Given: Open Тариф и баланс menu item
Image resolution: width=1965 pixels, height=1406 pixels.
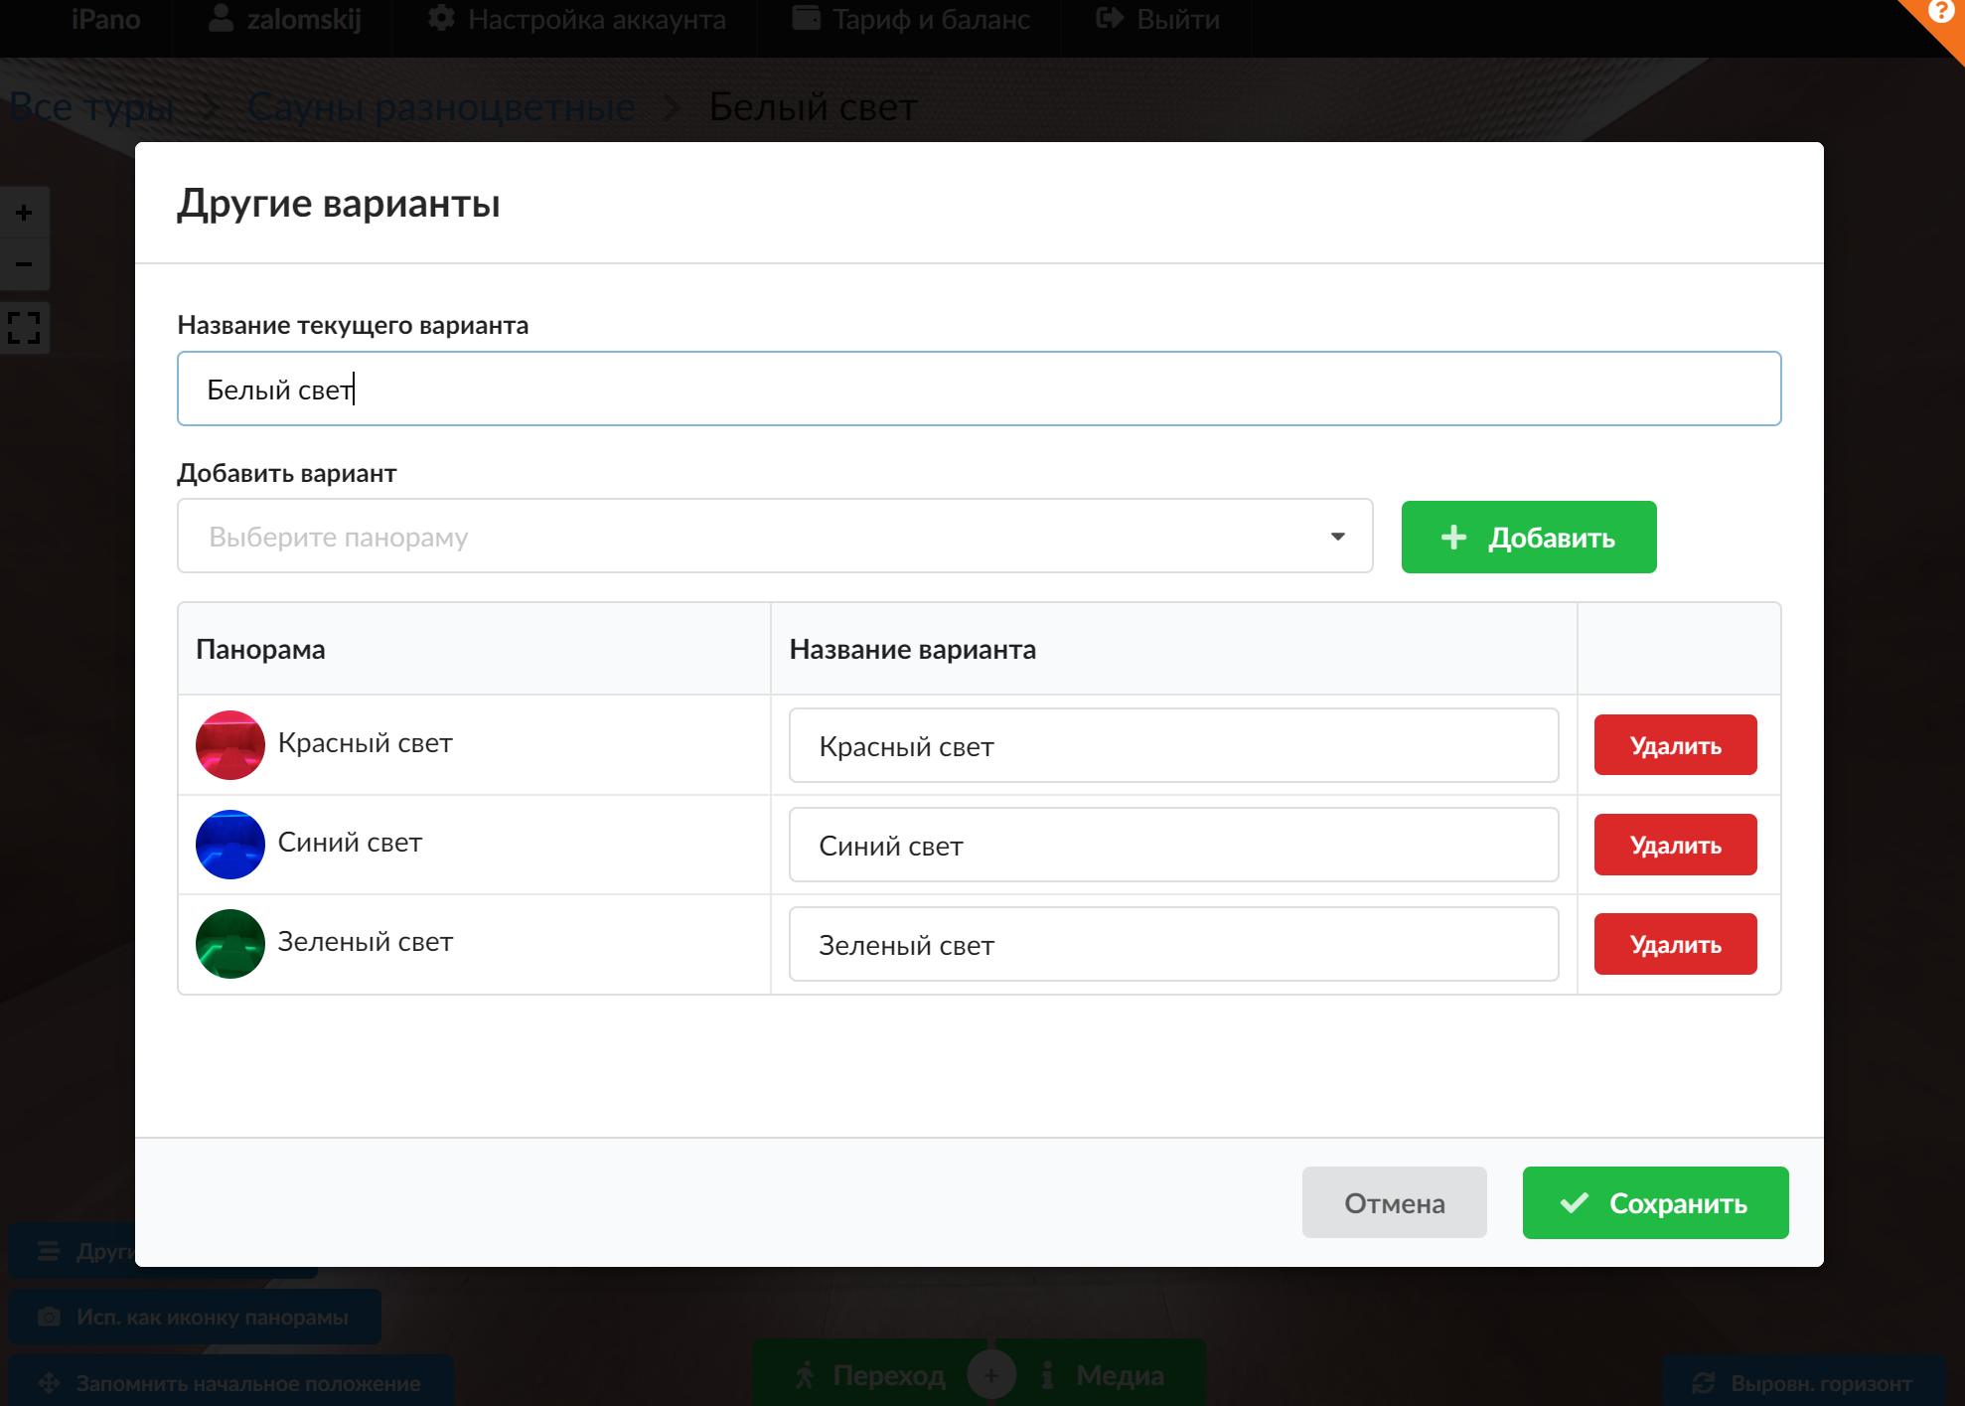Looking at the screenshot, I should [911, 20].
